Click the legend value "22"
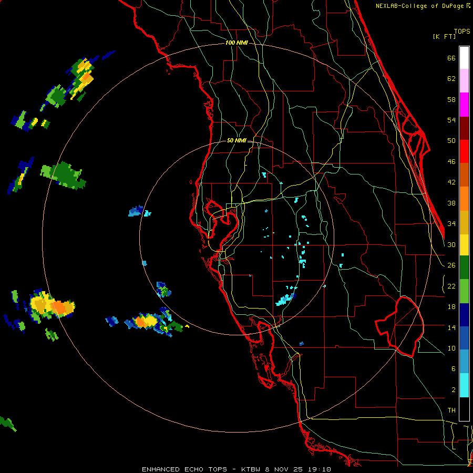 click(x=451, y=286)
